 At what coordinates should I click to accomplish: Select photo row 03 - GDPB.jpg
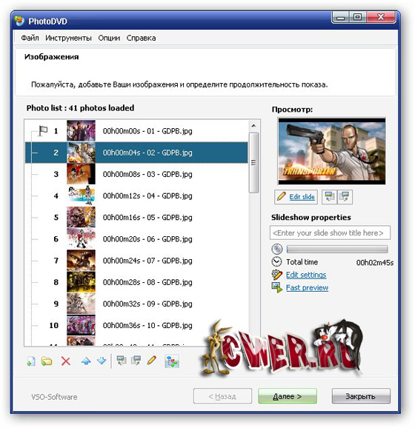136,174
